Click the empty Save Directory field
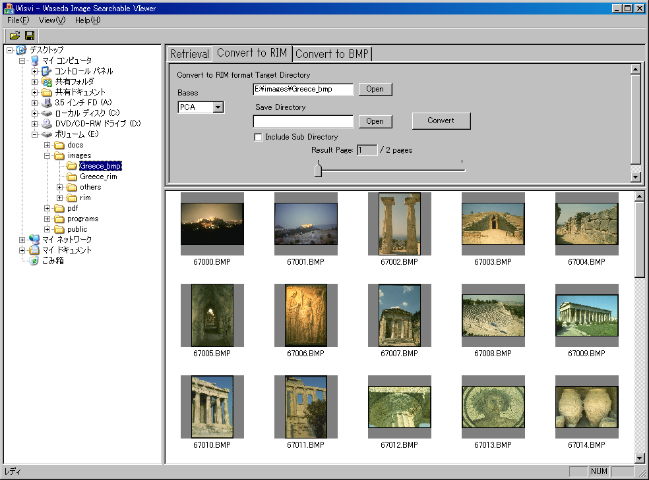Viewport: 649px width, 480px height. (x=303, y=121)
